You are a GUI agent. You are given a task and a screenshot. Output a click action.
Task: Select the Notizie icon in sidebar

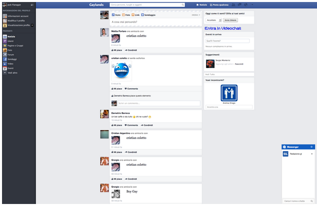click(x=5, y=37)
